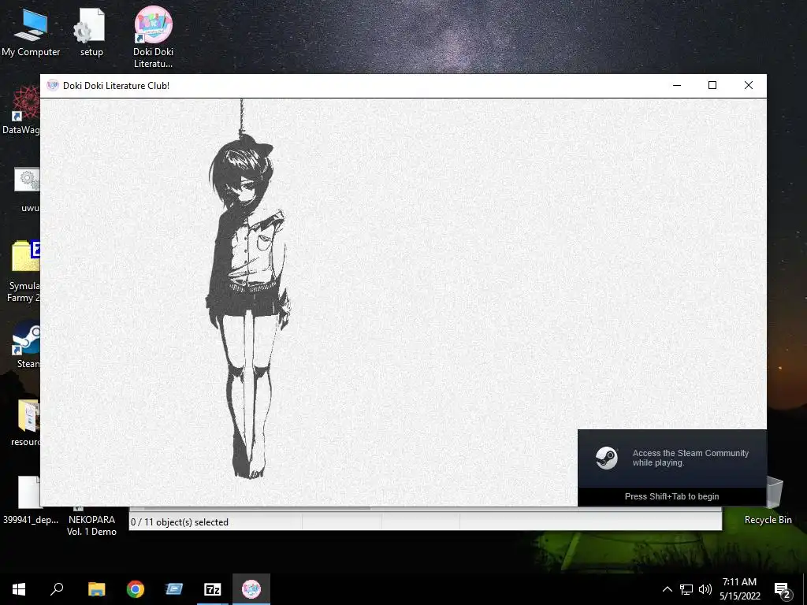Open the volume control tray icon

pyautogui.click(x=705, y=589)
